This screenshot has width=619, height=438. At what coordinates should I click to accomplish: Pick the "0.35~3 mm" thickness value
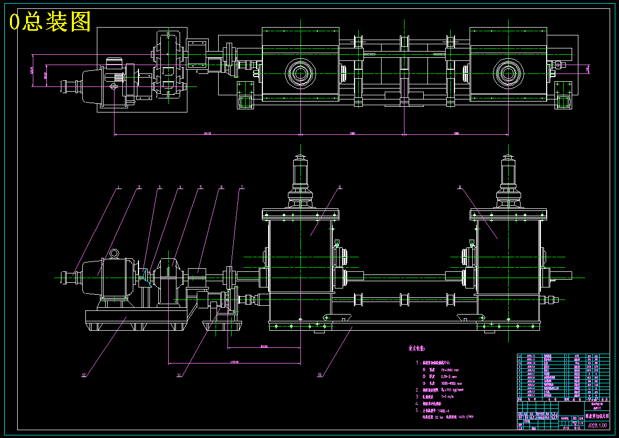click(449, 377)
